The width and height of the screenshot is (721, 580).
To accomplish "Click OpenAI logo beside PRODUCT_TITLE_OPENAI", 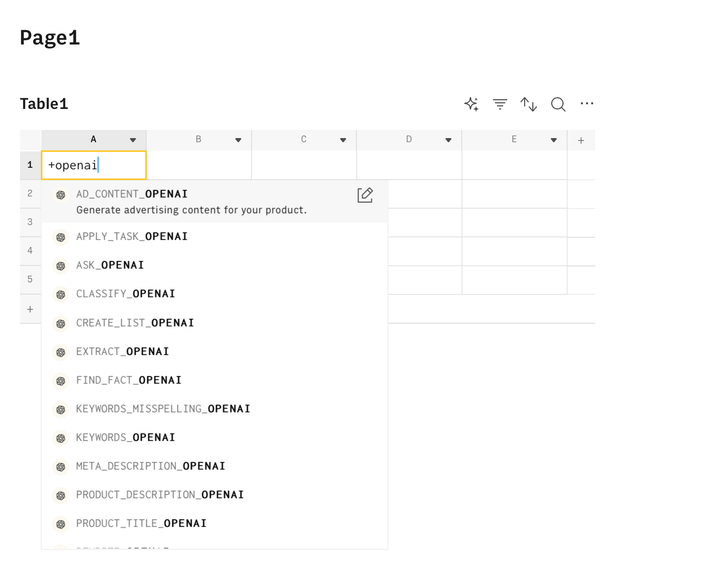I will [x=61, y=524].
